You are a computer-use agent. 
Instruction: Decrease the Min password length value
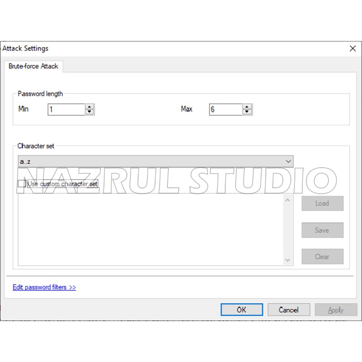coord(90,112)
